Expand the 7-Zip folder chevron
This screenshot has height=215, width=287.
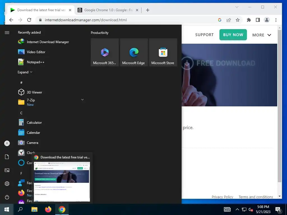[82, 100]
